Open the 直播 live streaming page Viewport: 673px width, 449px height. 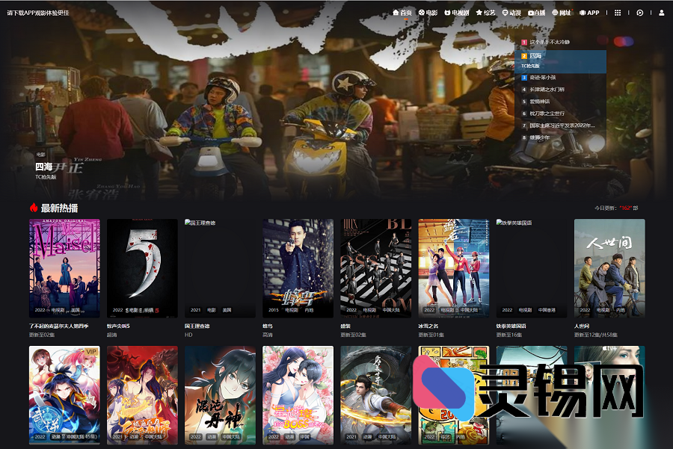click(537, 13)
